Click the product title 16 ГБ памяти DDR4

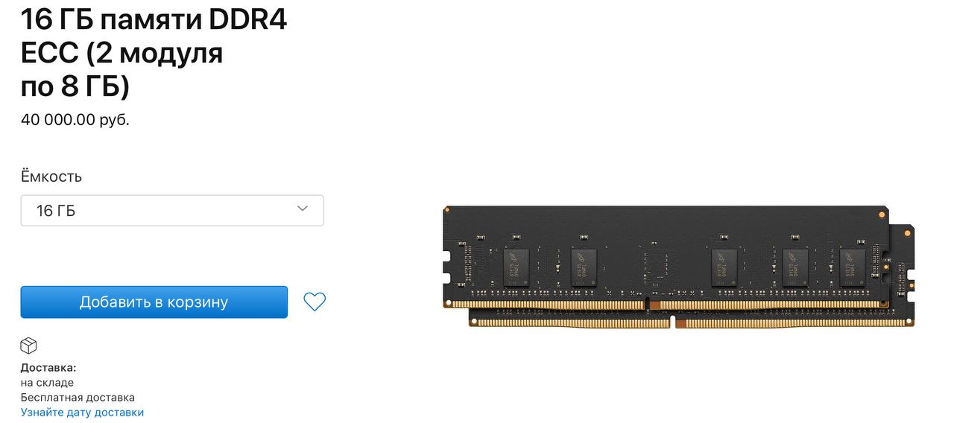154,20
